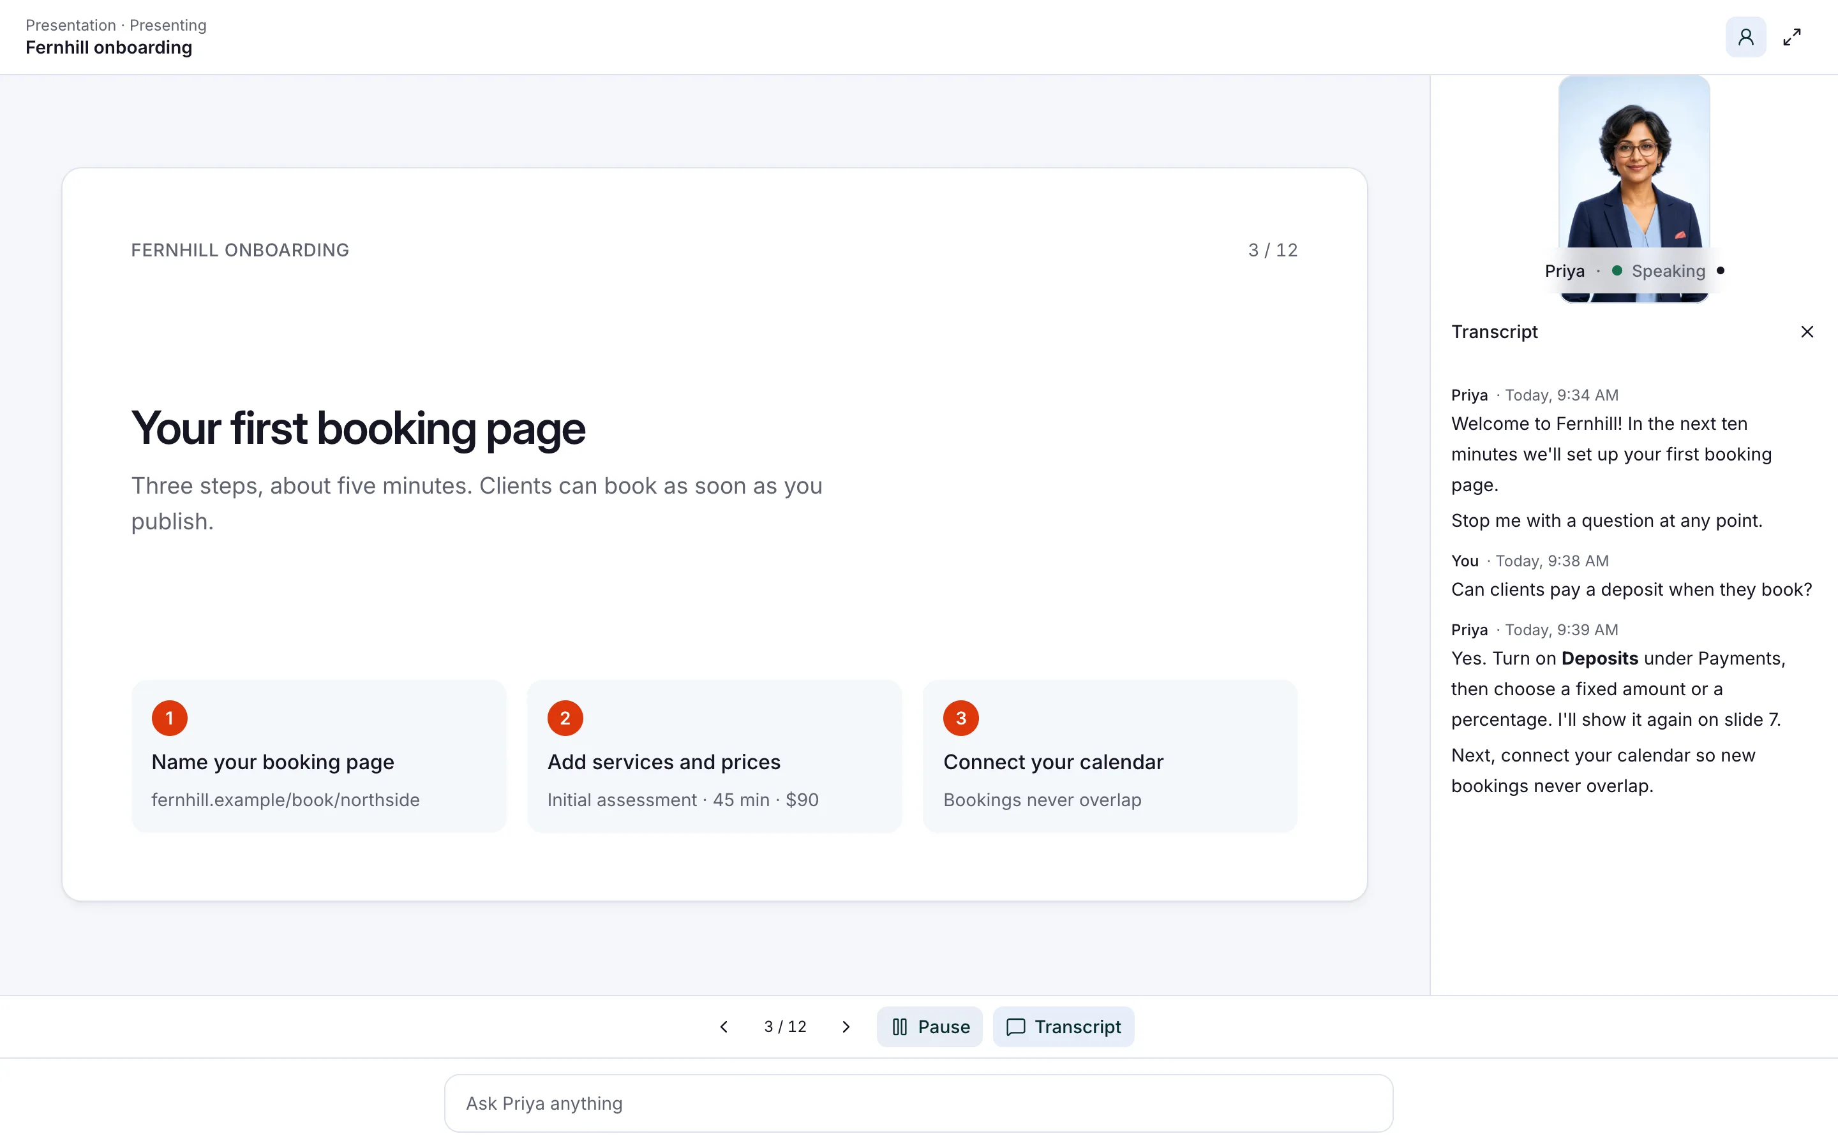This screenshot has height=1148, width=1838.
Task: Click the step 1 red badge
Action: pyautogui.click(x=169, y=717)
